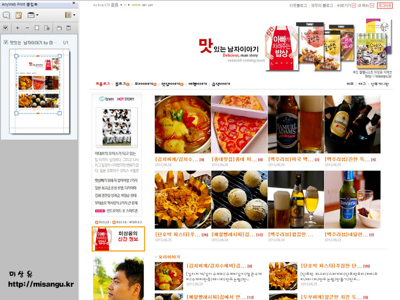Click the plus add-page icon
Viewport: 400px width, 300px height.
[x=17, y=28]
